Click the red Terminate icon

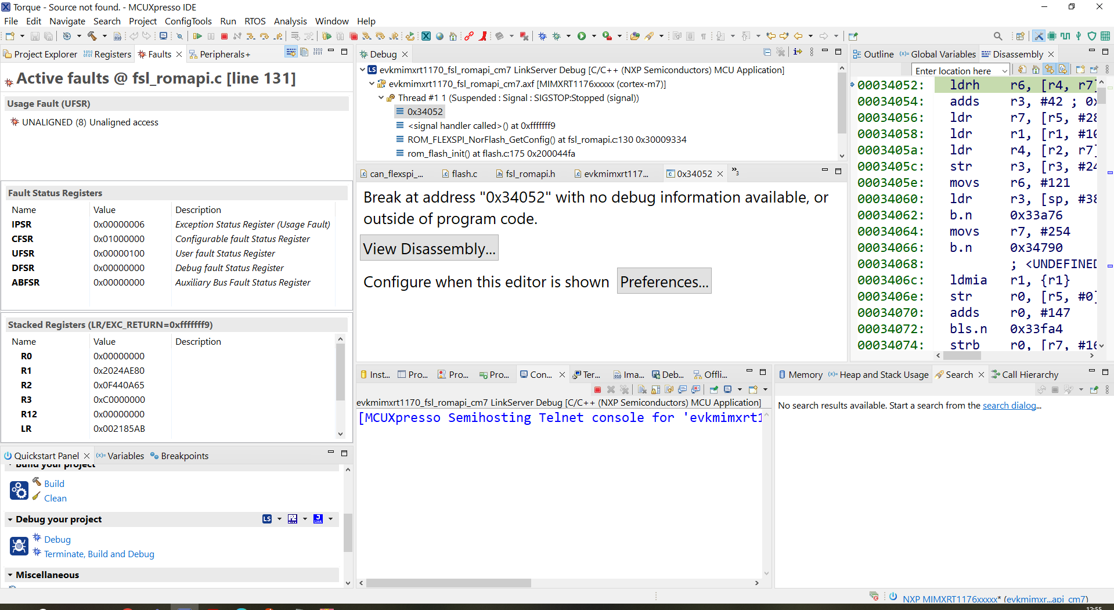tap(225, 36)
